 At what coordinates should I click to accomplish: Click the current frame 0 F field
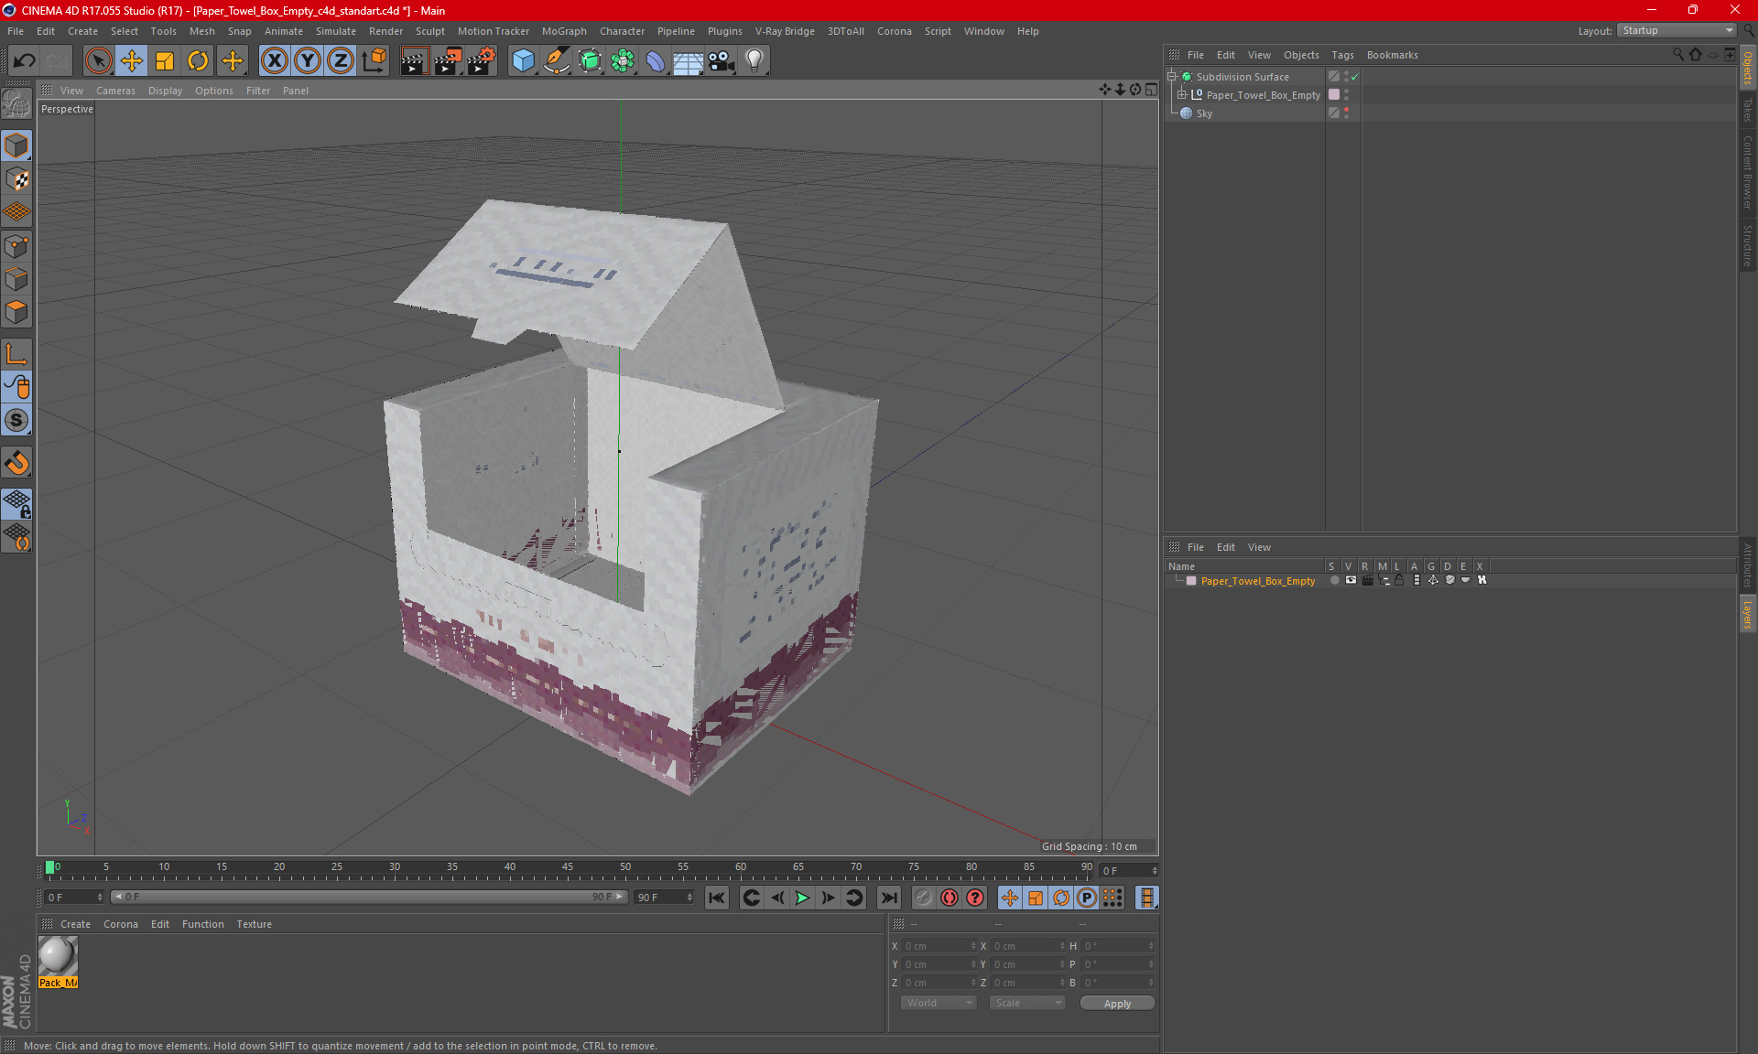click(1128, 870)
